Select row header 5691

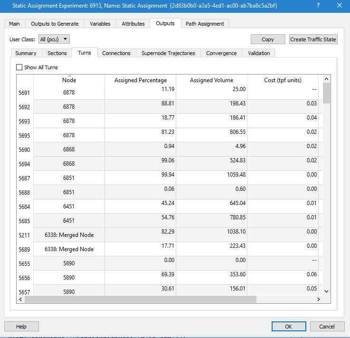[x=25, y=93]
